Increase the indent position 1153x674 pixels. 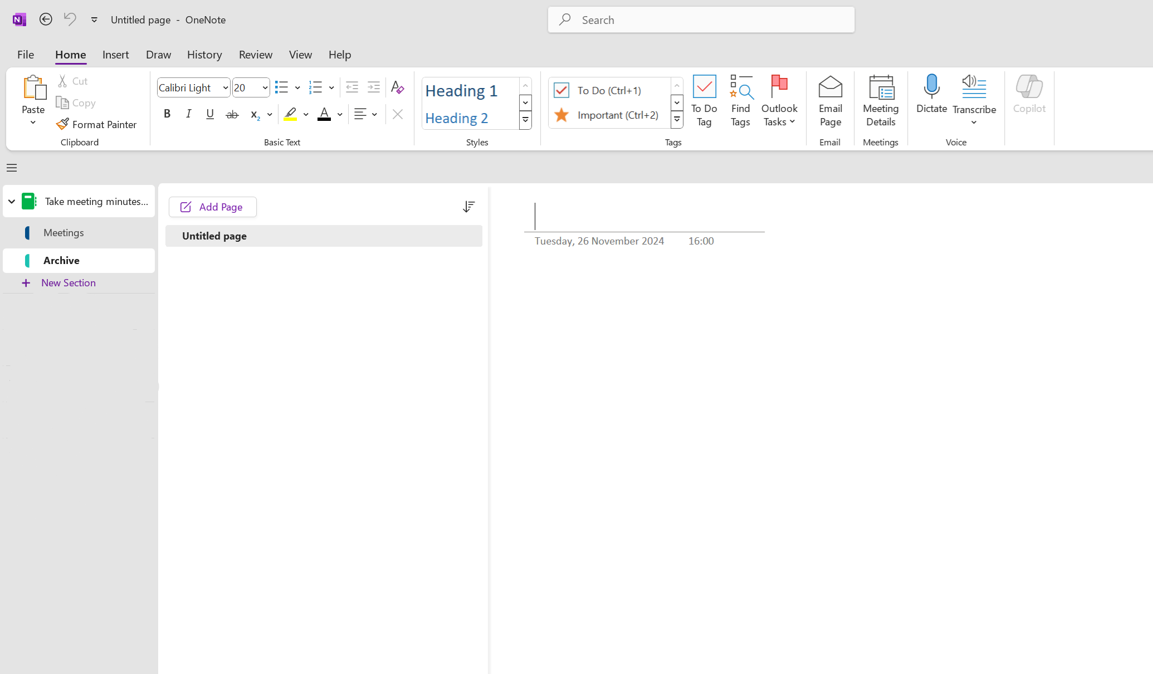coord(374,87)
